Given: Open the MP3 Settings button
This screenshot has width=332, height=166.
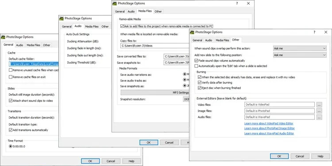Looking at the screenshot, I should click(x=155, y=93).
